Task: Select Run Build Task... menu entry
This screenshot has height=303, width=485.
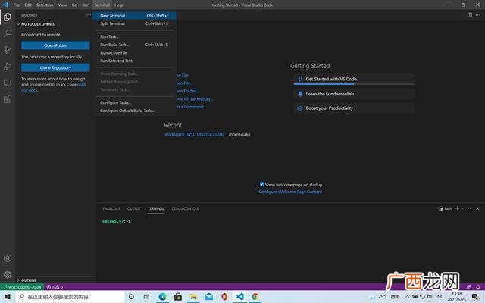Action: pos(134,45)
